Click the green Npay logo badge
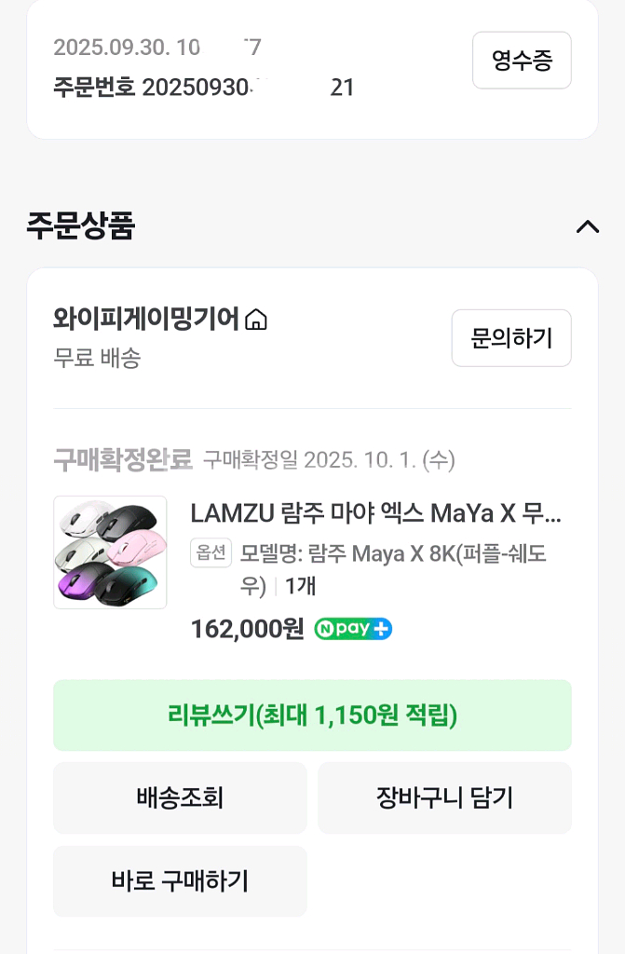 344,629
